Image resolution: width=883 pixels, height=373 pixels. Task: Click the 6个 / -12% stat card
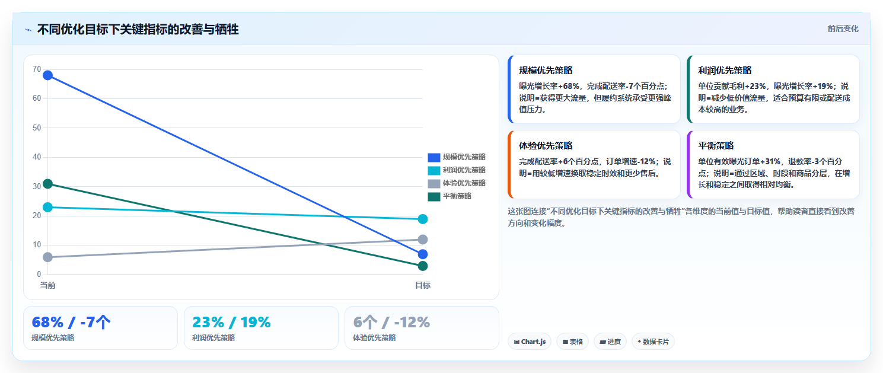click(x=422, y=328)
